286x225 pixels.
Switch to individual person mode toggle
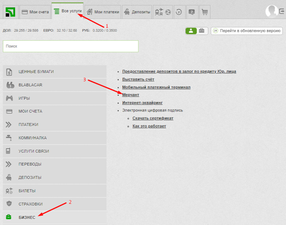(191, 31)
